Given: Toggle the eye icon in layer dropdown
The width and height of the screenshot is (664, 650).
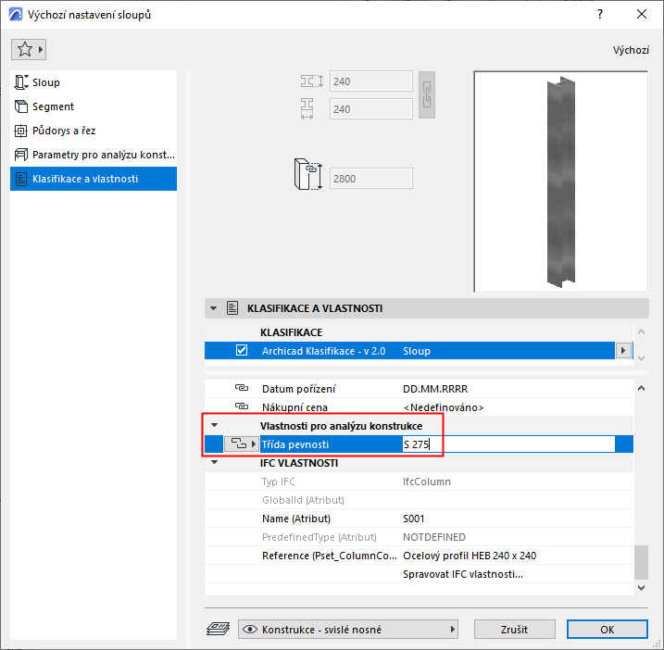Looking at the screenshot, I should point(250,630).
